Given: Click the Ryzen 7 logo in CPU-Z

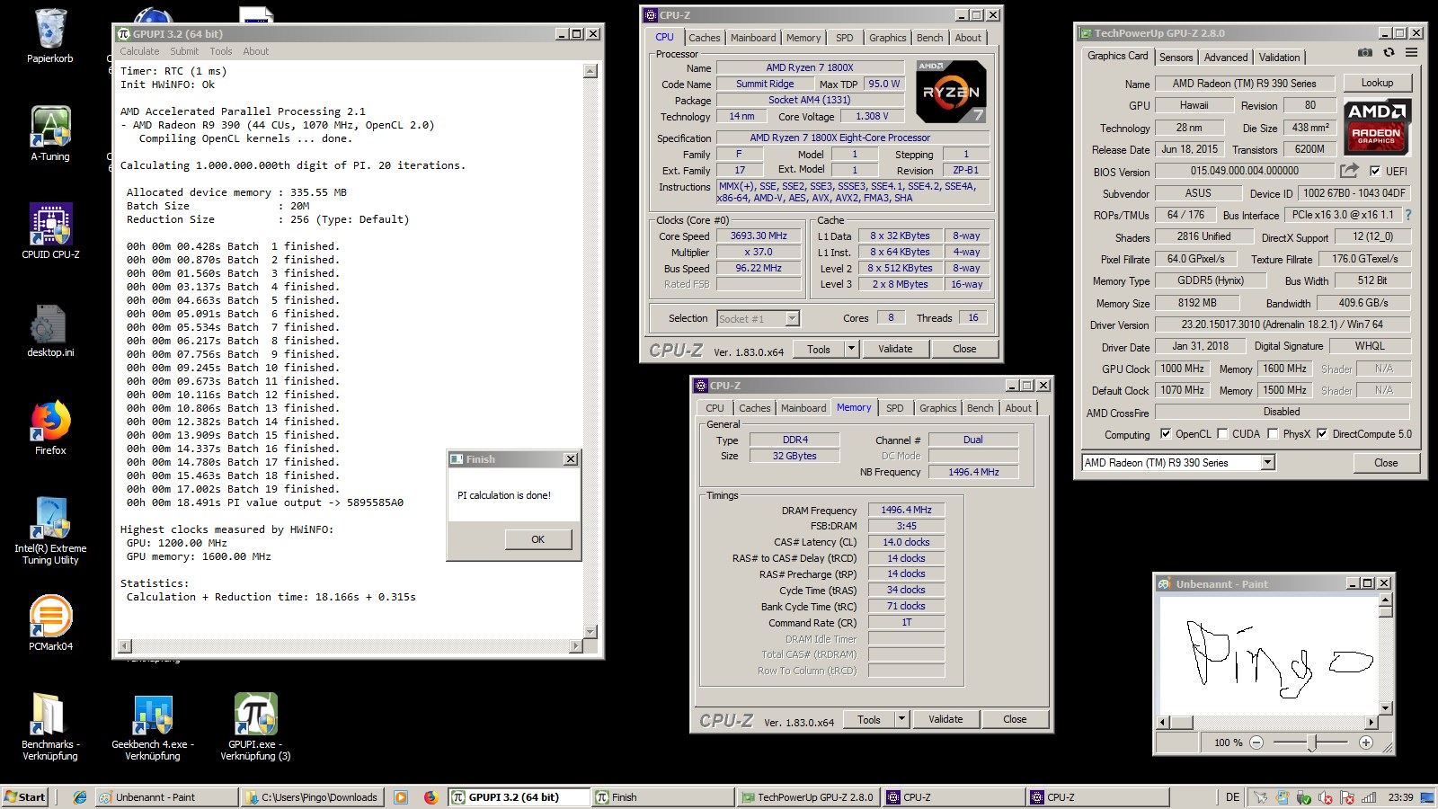Looking at the screenshot, I should pos(951,91).
